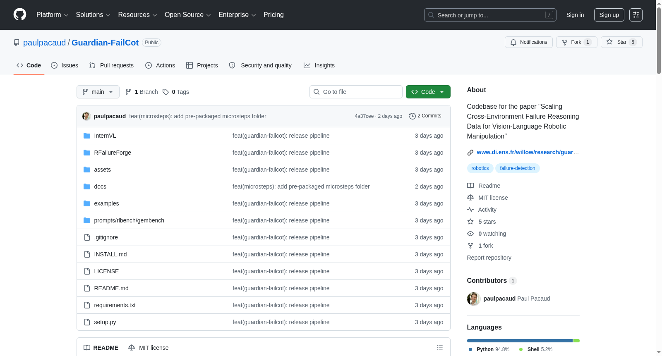This screenshot has height=356, width=662.
Task: Fork the repository
Action: 577,42
